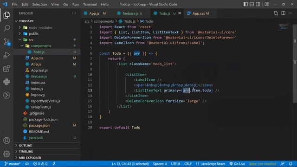This screenshot has height=167, width=297.
Task: Change end of line sequence CRLF
Action: click(188, 164)
